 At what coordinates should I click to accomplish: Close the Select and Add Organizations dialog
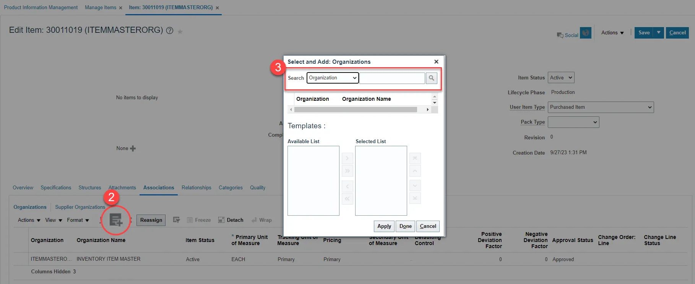coord(436,61)
